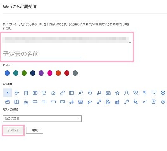Click the calendar URL input field
Image resolution: width=167 pixels, height=151 pixels.
(x=67, y=40)
